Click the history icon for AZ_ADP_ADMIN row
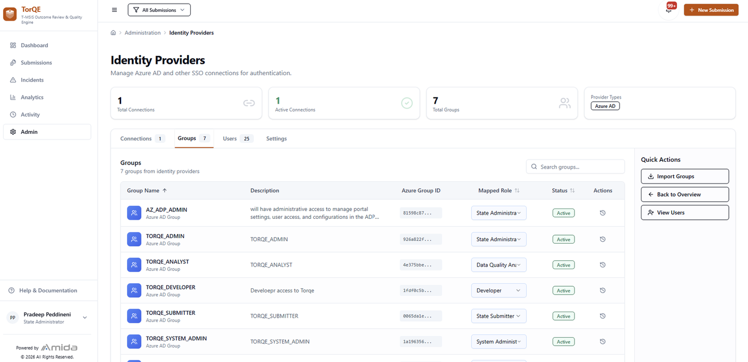This screenshot has height=362, width=748. click(603, 213)
